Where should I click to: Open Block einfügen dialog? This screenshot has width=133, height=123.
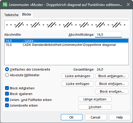click(x=112, y=84)
